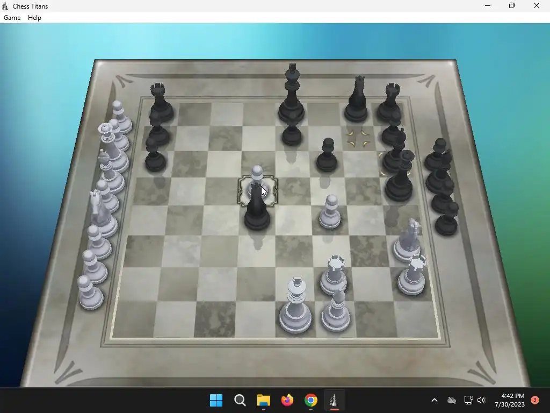This screenshot has width=550, height=413.
Task: Open the Game menu
Action: [12, 18]
